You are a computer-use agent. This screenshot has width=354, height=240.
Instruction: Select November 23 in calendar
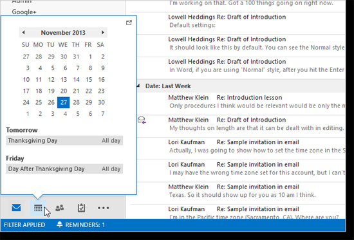101,91
